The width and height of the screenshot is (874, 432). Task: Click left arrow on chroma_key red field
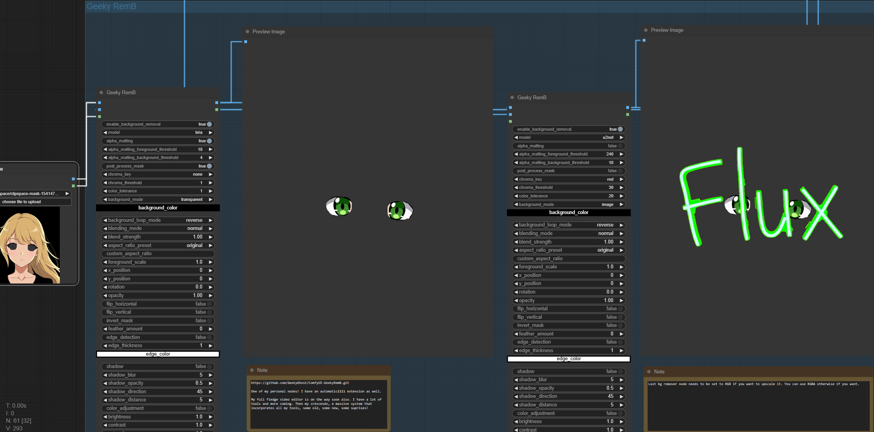[516, 180]
